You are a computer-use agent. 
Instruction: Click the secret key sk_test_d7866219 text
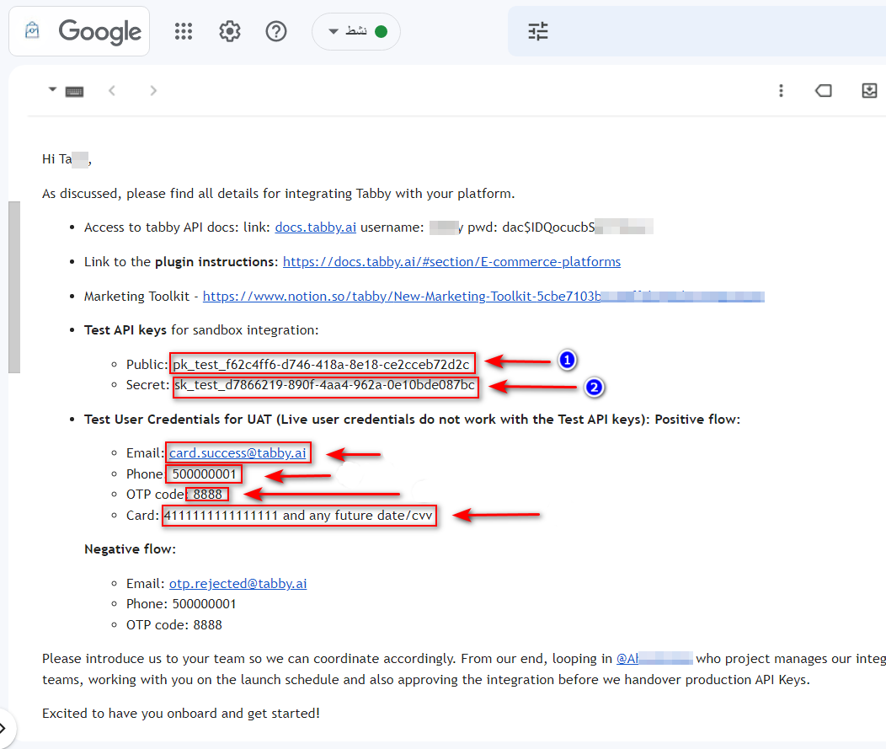[324, 385]
